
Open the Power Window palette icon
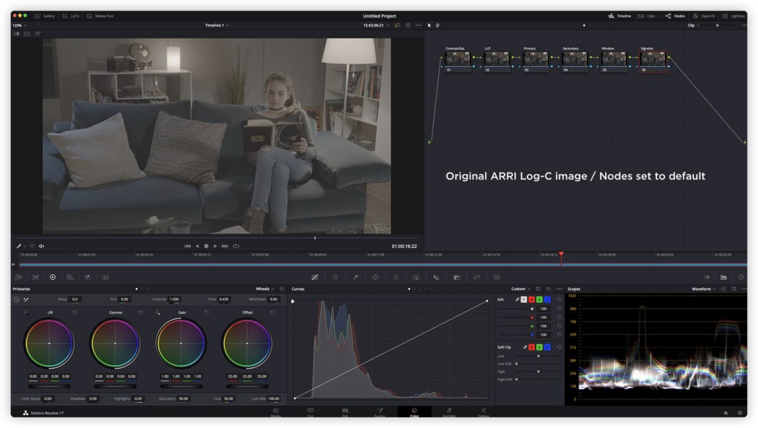(375, 277)
